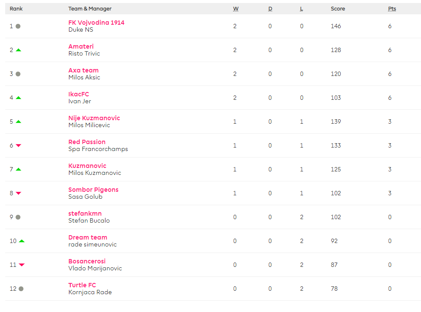This screenshot has width=421, height=312.
Task: Click red down arrow beside rank 8
Action: (x=18, y=193)
